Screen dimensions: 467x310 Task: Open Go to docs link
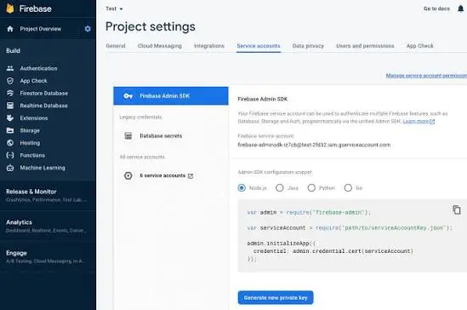click(x=436, y=9)
